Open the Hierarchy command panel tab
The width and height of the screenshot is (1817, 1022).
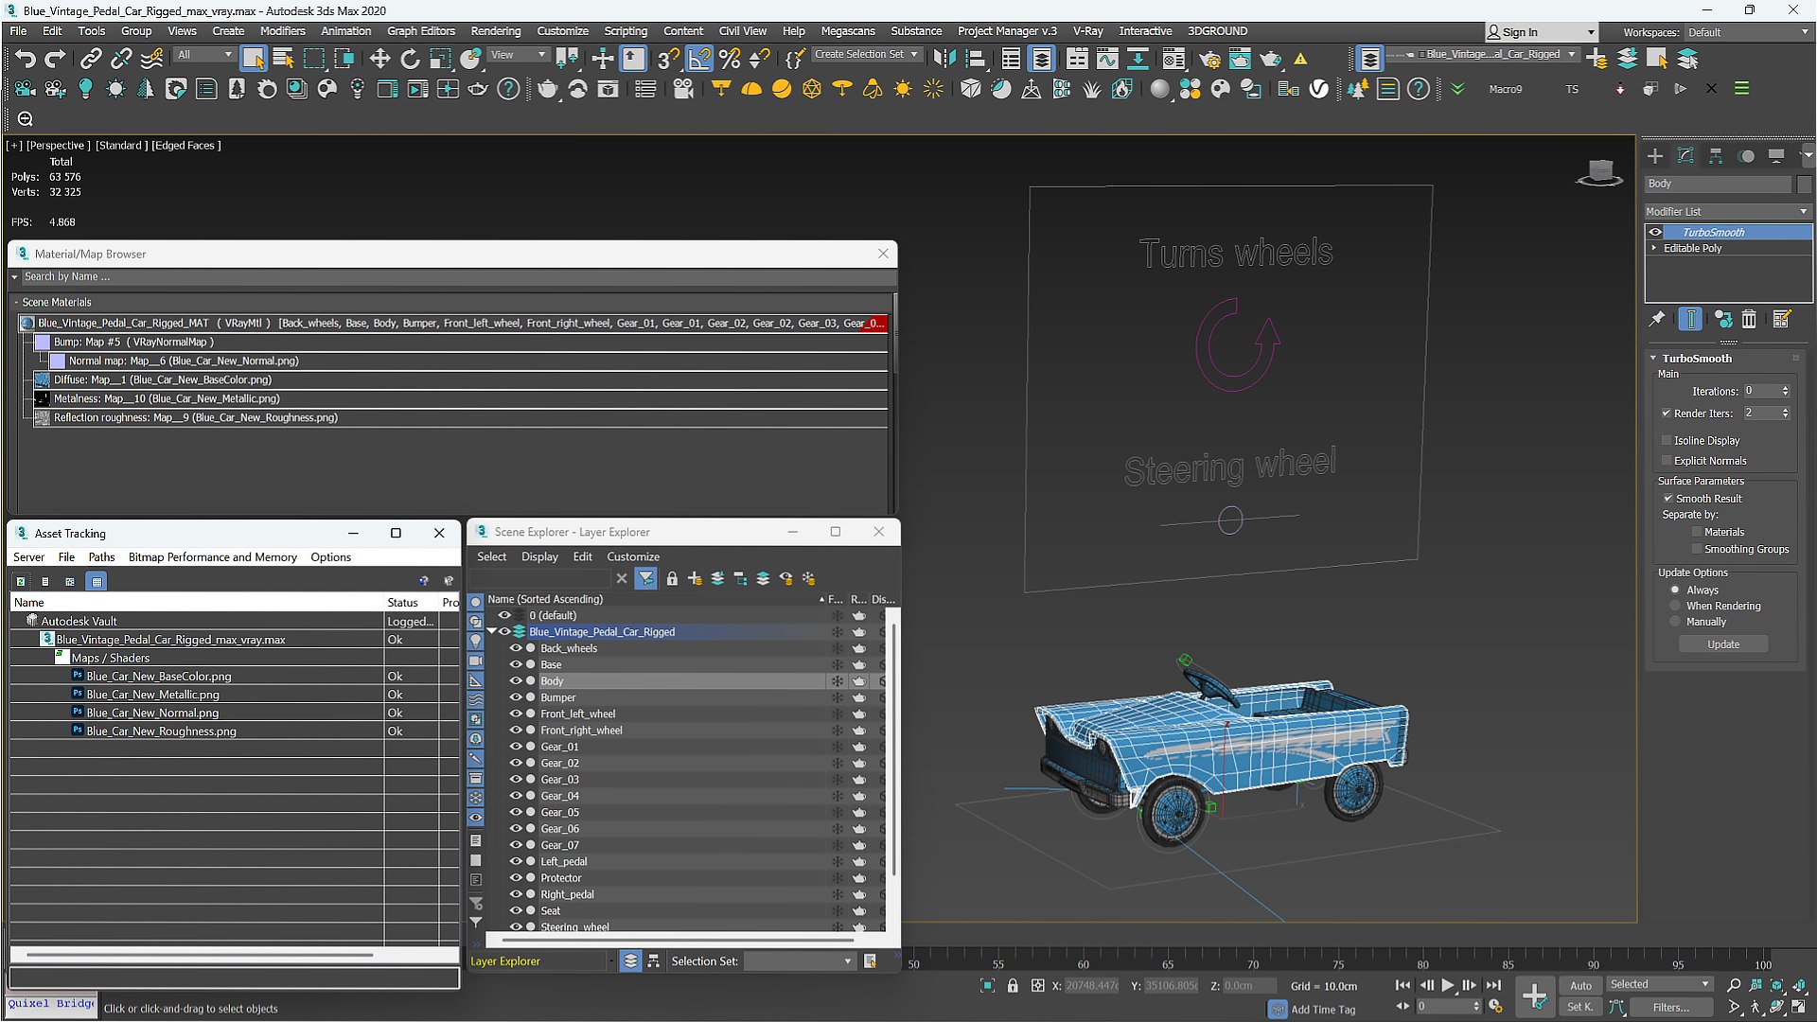[1716, 156]
